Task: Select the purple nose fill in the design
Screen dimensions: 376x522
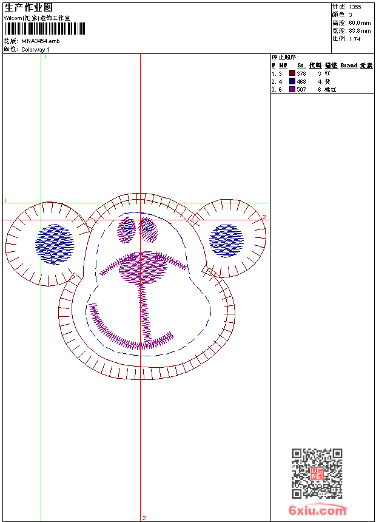Action: (x=143, y=268)
